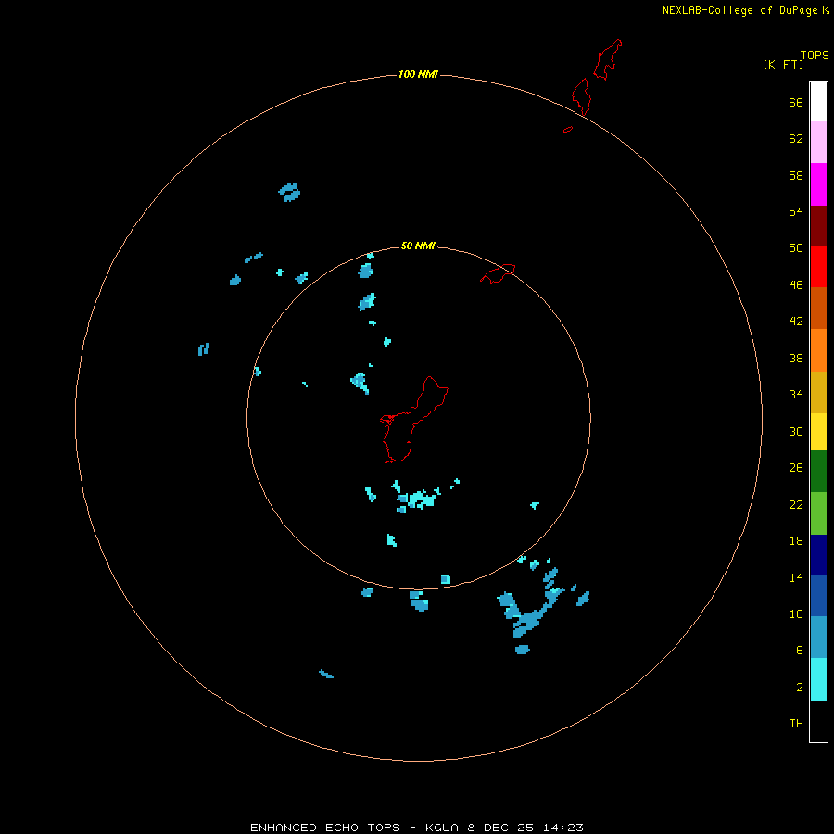Click the 66 value on the legend
The height and width of the screenshot is (834, 834).
point(796,102)
